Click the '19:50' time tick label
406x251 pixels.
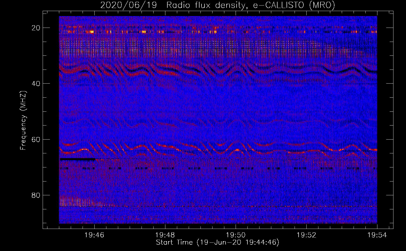point(236,235)
